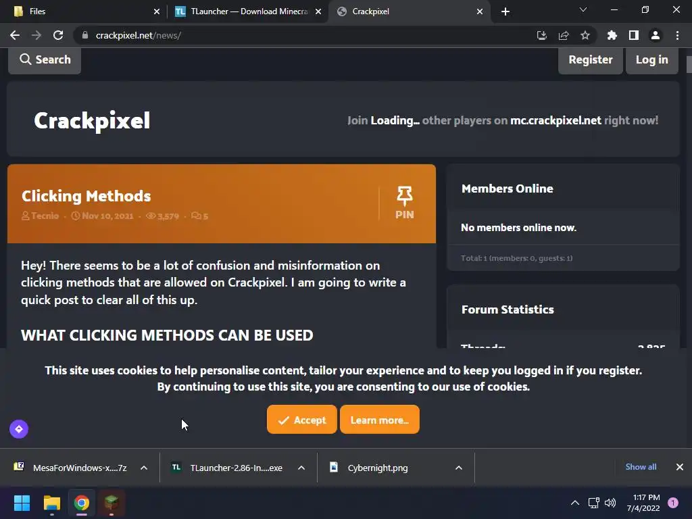
Task: Click the Chrome taskbar icon
Action: [81, 503]
